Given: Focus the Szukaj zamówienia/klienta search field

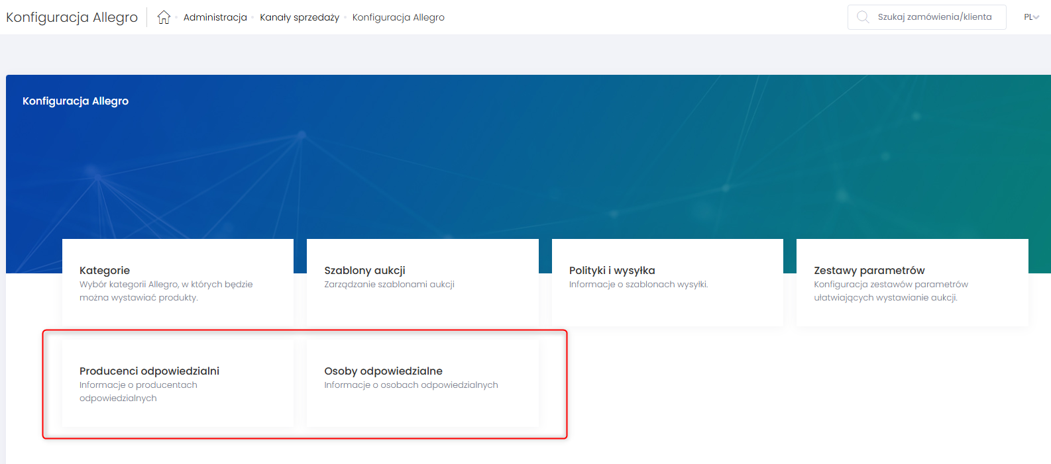Looking at the screenshot, I should [926, 17].
